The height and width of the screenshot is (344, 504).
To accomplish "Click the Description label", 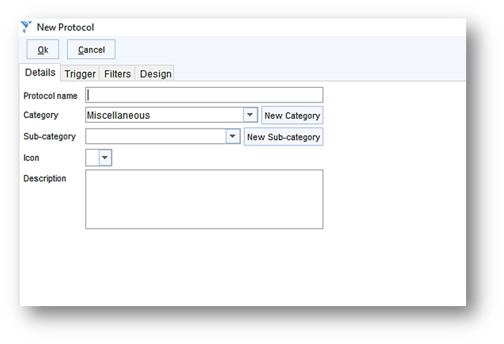I will click(45, 179).
